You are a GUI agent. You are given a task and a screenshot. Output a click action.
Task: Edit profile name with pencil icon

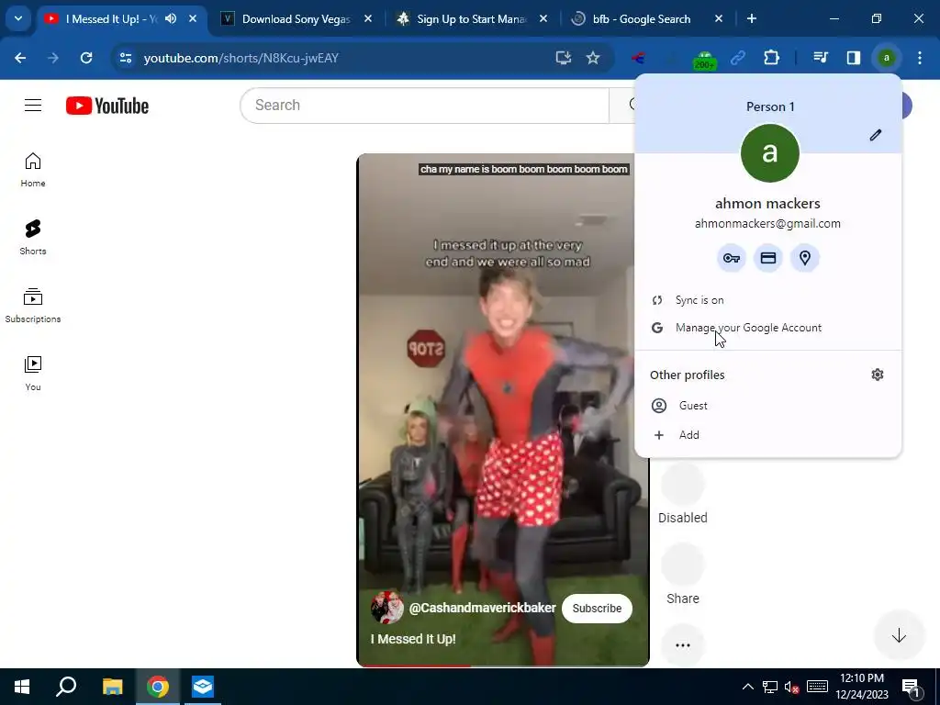[x=876, y=135]
